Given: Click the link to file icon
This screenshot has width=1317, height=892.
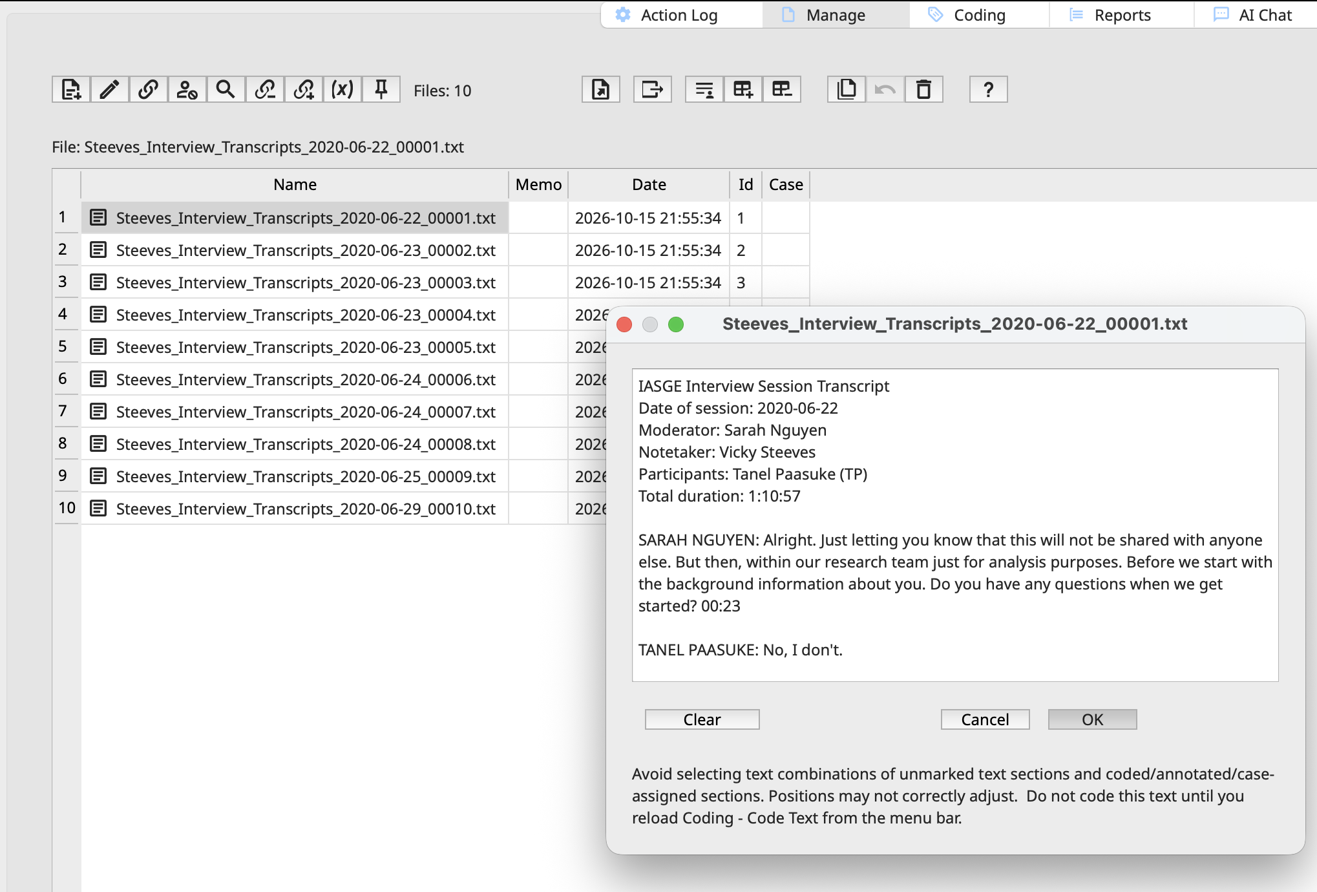Looking at the screenshot, I should (x=149, y=89).
